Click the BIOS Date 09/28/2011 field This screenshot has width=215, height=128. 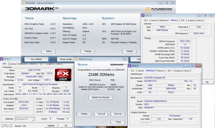point(171,108)
